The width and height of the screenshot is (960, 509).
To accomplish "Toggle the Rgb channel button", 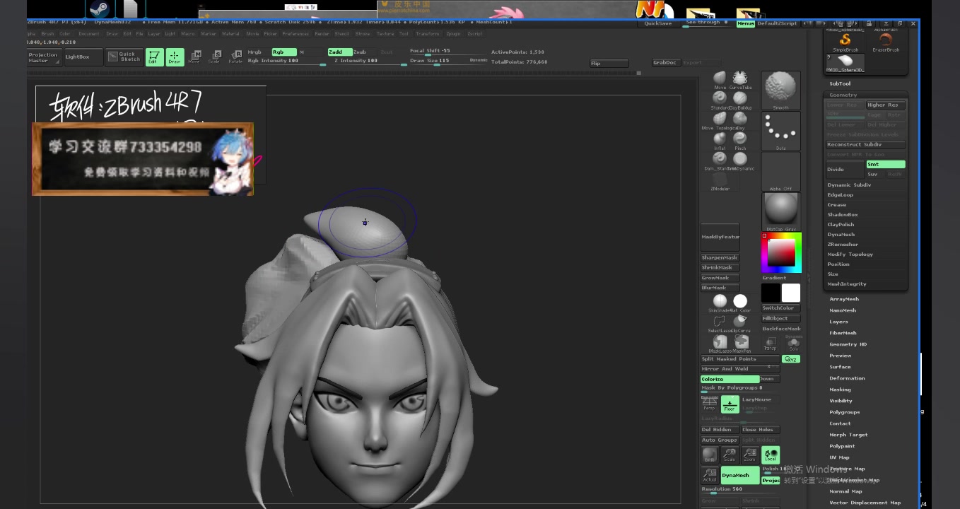I will coord(283,52).
